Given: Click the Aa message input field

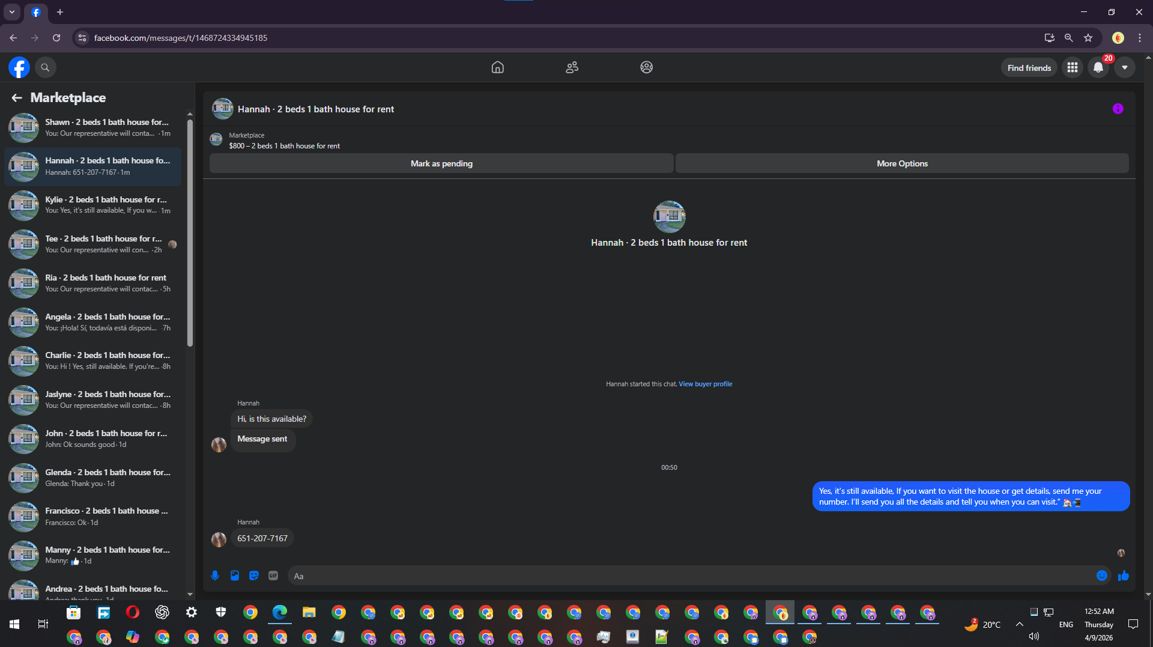Looking at the screenshot, I should click(691, 576).
